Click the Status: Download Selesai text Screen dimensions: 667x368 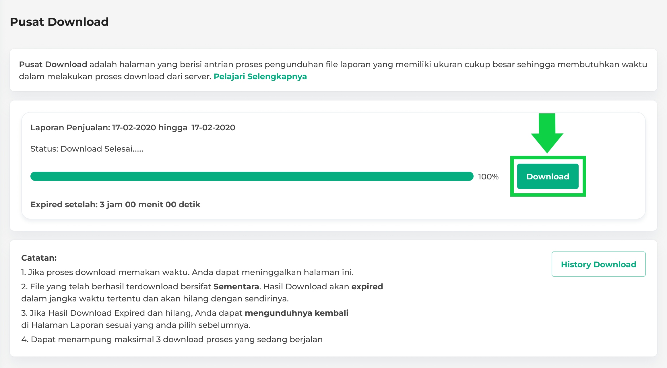click(x=87, y=149)
